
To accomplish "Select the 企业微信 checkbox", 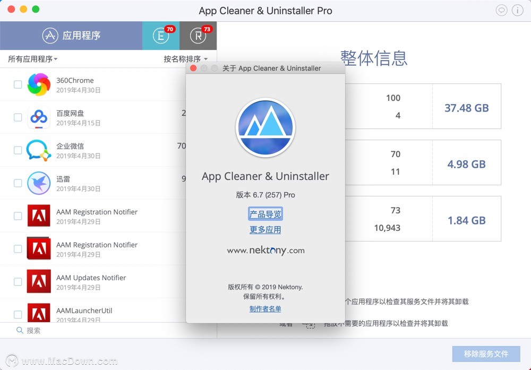I will [x=18, y=150].
